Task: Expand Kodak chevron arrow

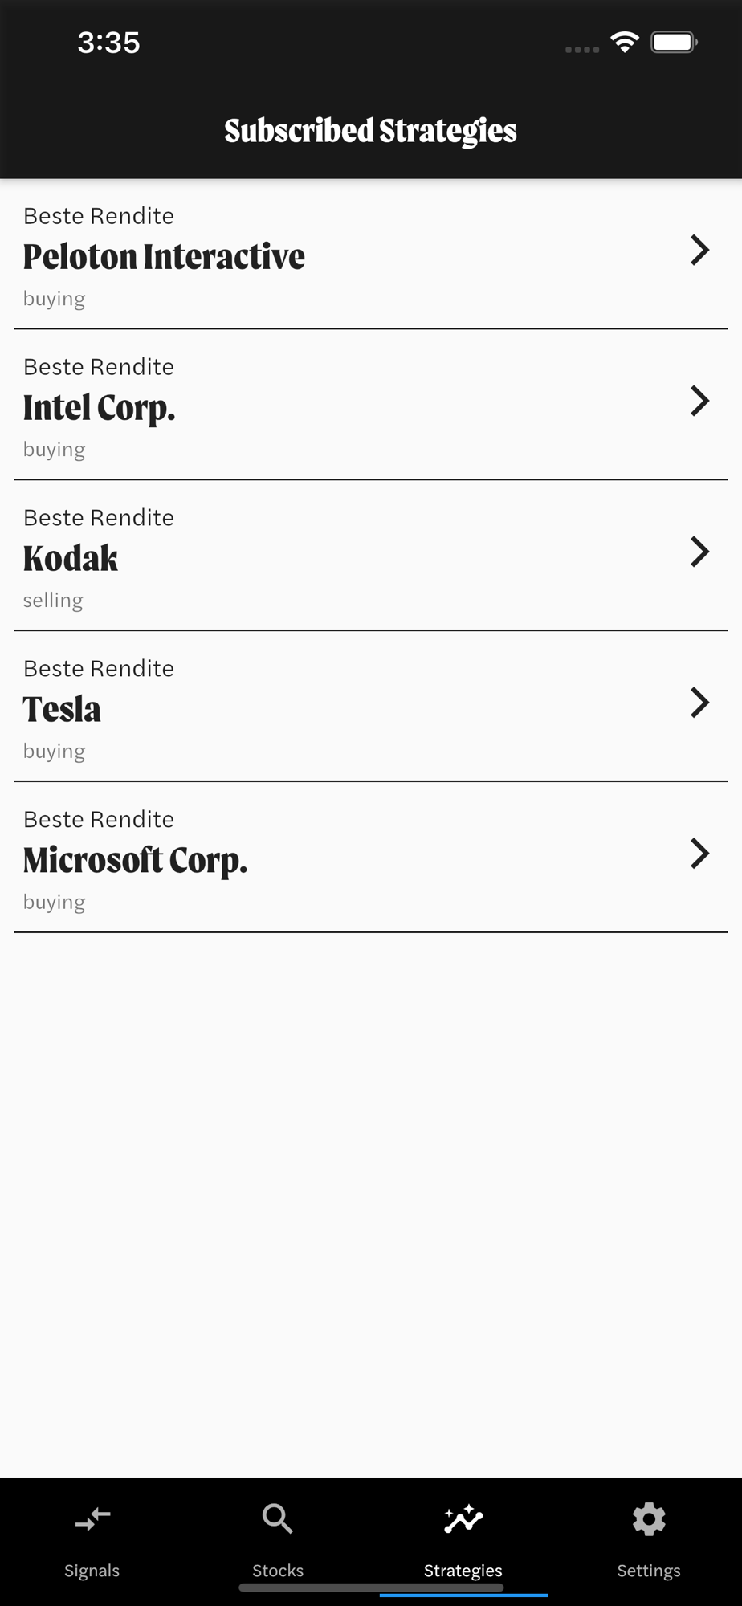Action: 700,552
